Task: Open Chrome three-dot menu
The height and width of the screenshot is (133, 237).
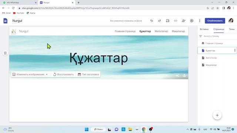Action: click(x=234, y=8)
